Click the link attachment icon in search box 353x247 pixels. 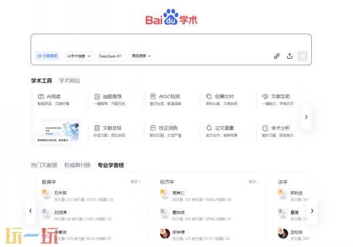click(277, 56)
